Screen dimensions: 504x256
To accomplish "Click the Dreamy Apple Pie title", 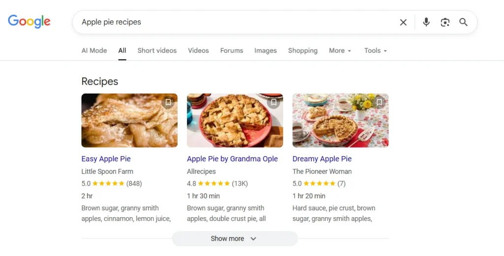I will (x=322, y=159).
